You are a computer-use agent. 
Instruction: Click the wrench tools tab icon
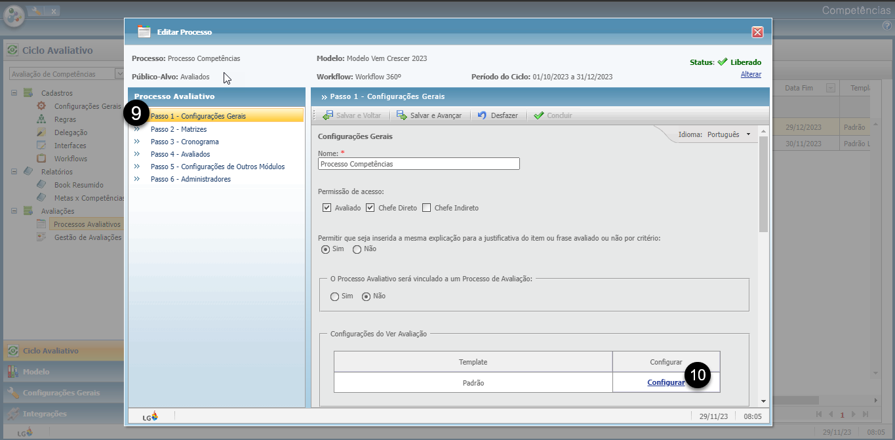[x=36, y=10]
